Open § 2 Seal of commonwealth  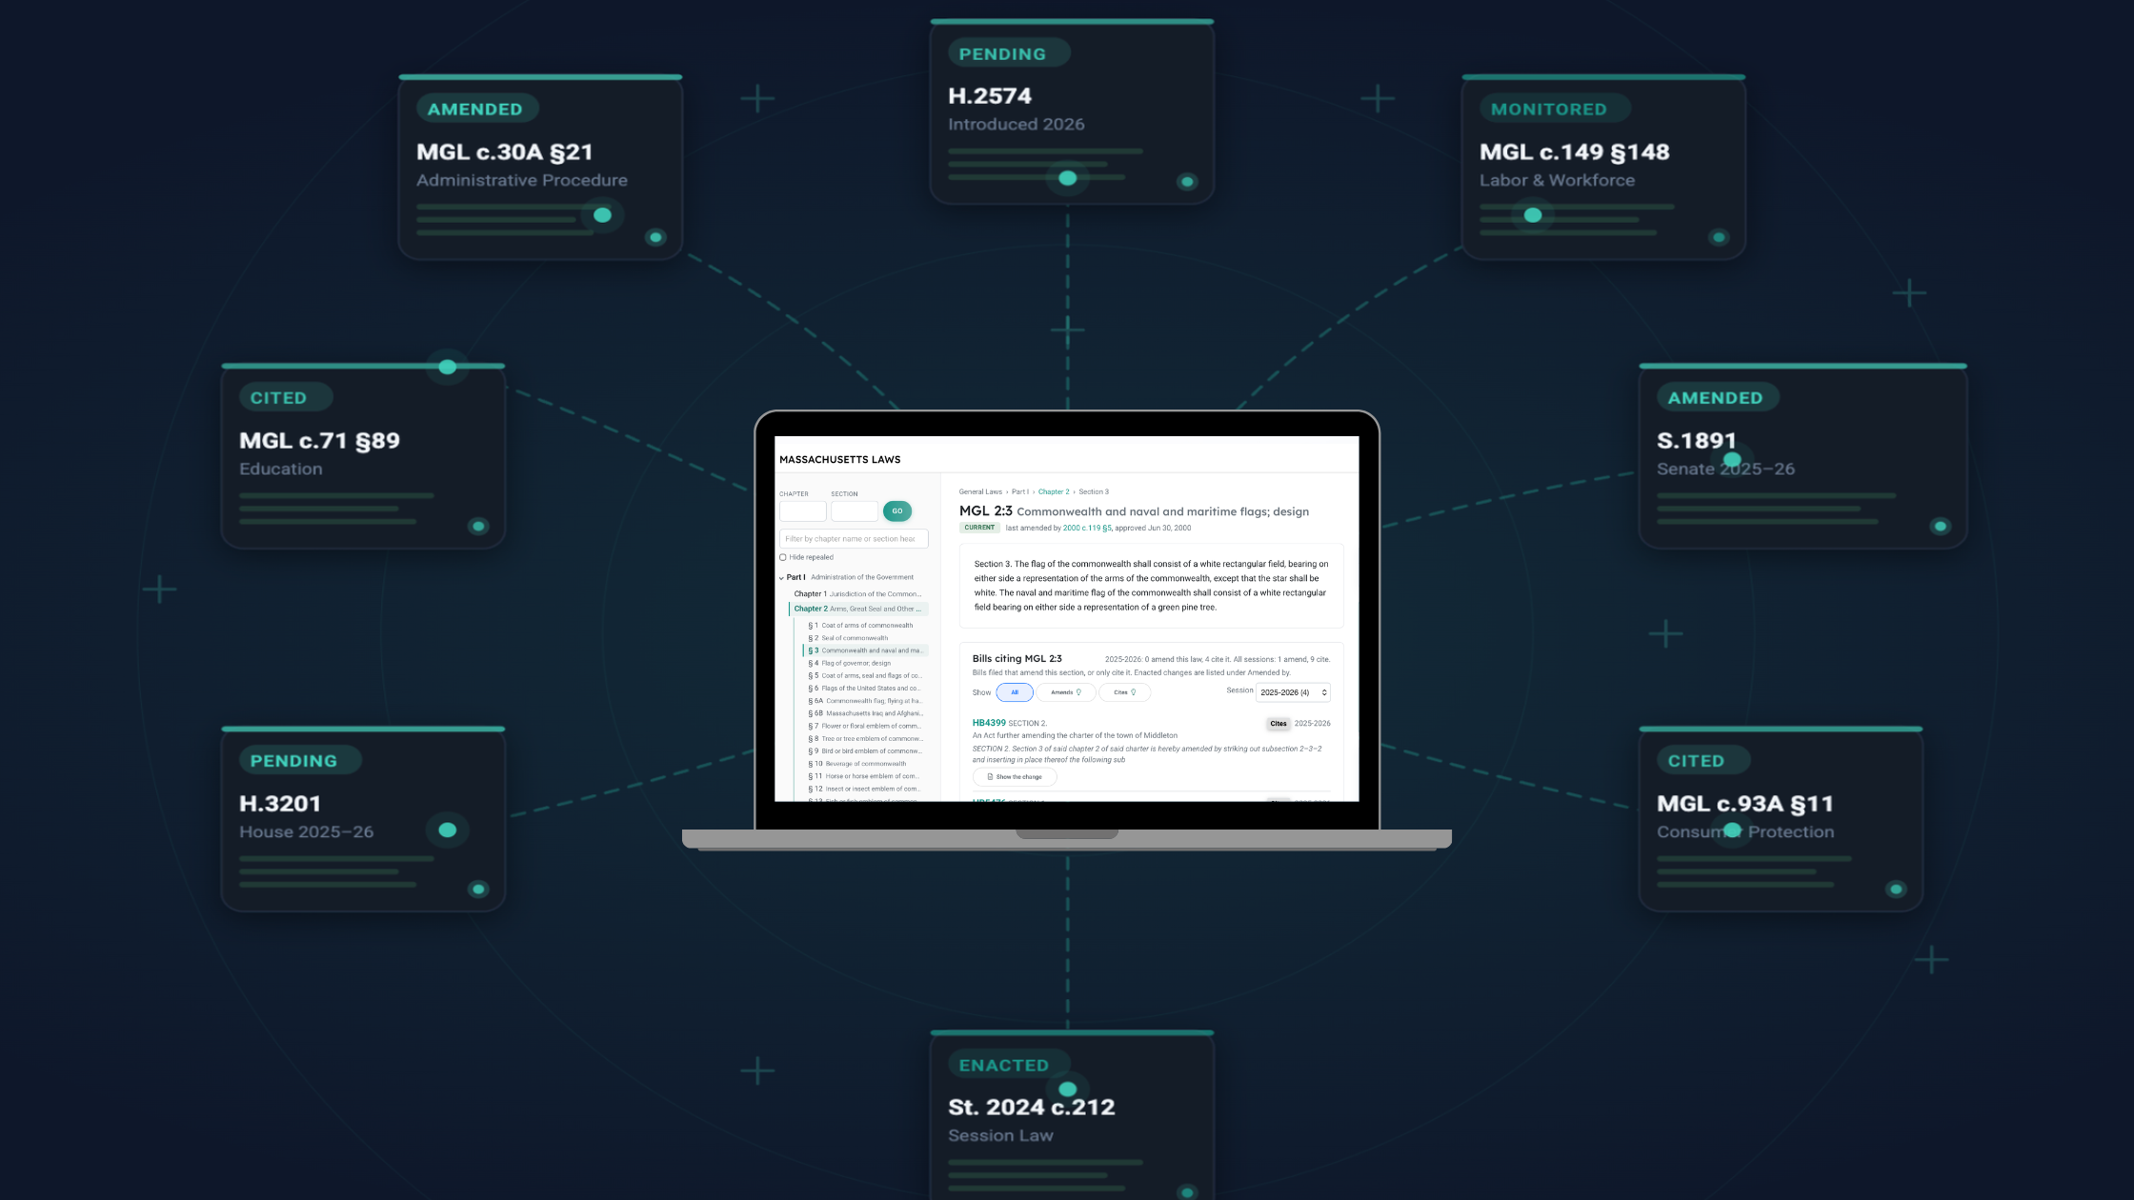tap(848, 638)
